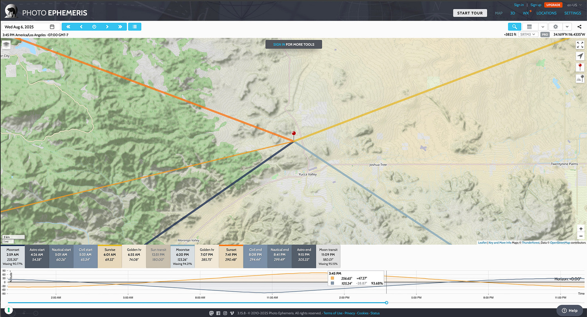Viewport: 587px width, 317px height.
Task: Toggle the search magnifier button
Action: coord(514,27)
